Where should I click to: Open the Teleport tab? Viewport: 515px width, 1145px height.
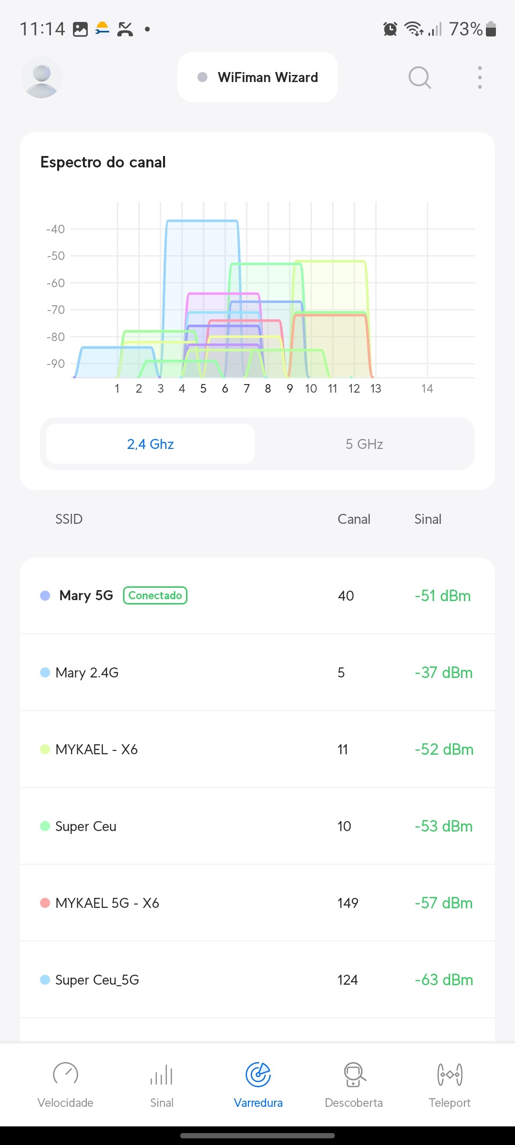[449, 1084]
